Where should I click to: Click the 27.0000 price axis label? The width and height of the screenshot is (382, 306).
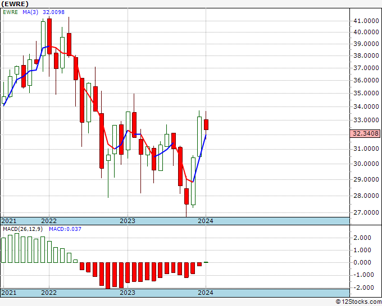366,212
